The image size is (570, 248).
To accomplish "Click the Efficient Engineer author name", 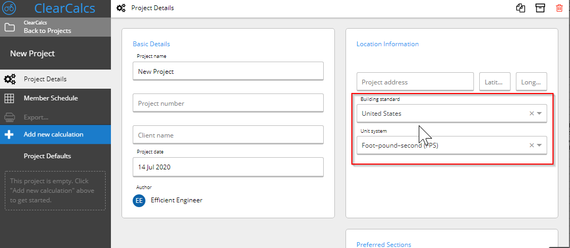I will (177, 200).
